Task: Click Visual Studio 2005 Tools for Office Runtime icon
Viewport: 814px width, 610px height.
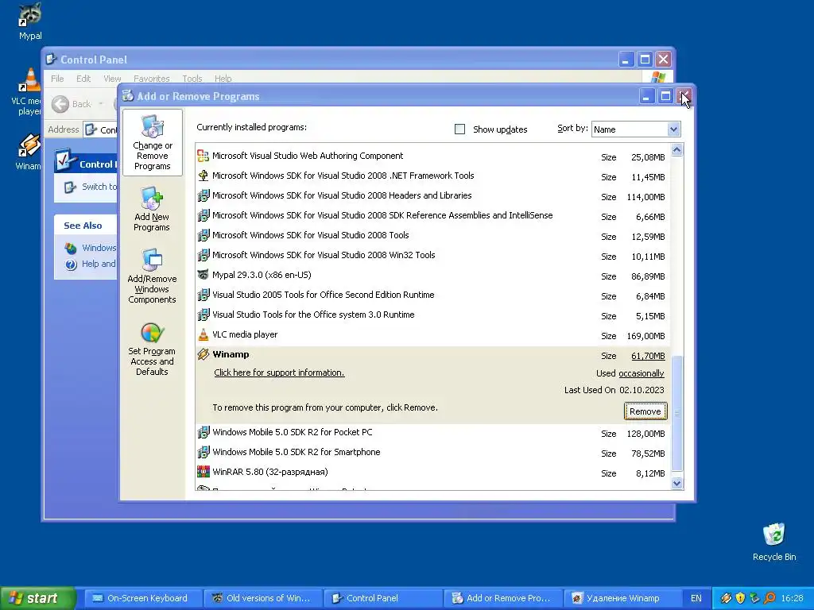Action: point(203,295)
